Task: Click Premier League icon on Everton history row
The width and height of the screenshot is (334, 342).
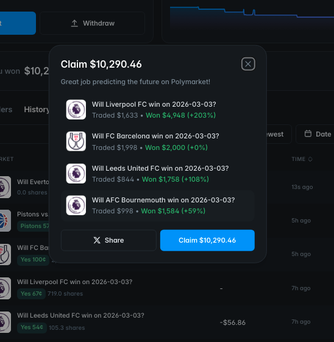Action: pos(5,187)
